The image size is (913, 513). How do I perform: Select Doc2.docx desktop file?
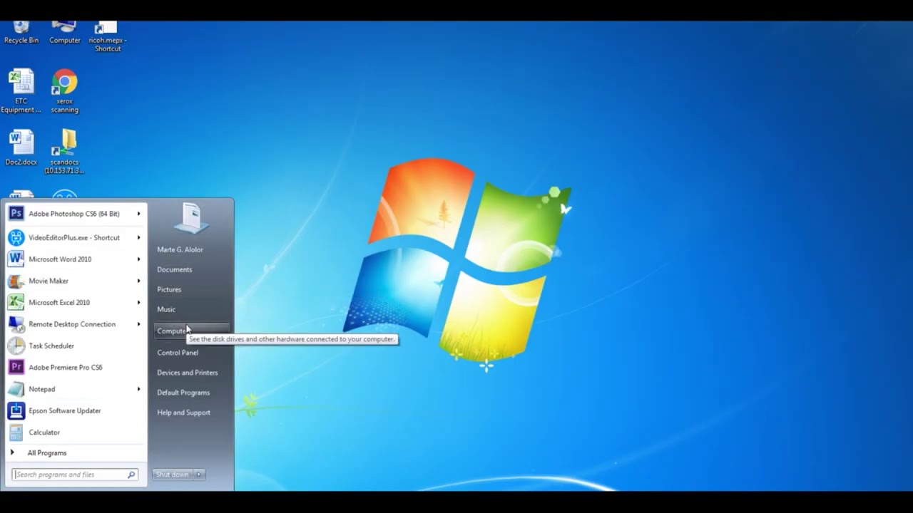coord(21,147)
